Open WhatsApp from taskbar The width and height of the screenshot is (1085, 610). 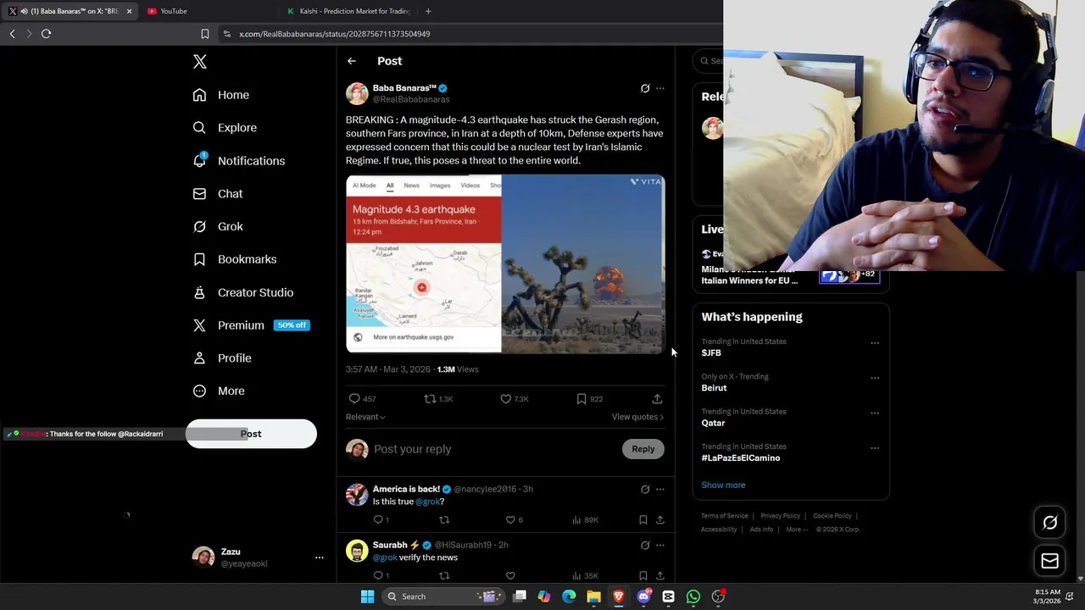tap(693, 596)
